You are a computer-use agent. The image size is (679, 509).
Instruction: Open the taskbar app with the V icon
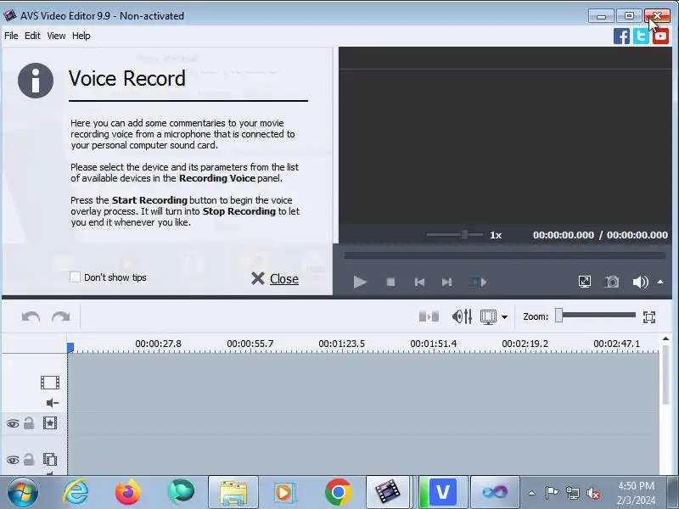point(442,492)
